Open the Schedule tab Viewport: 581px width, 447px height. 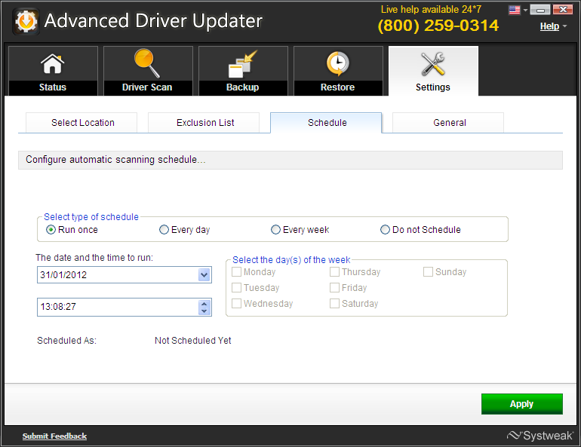coord(326,122)
